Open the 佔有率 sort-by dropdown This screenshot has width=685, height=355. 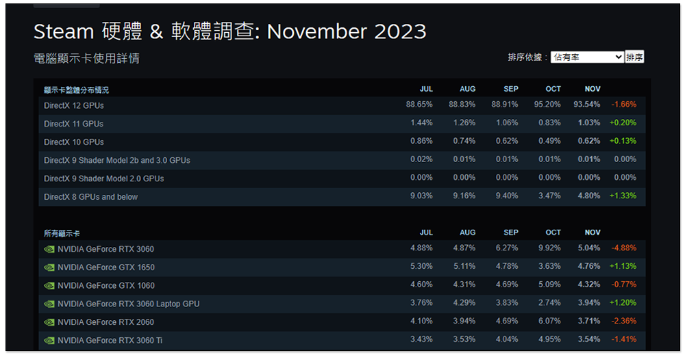tap(587, 57)
